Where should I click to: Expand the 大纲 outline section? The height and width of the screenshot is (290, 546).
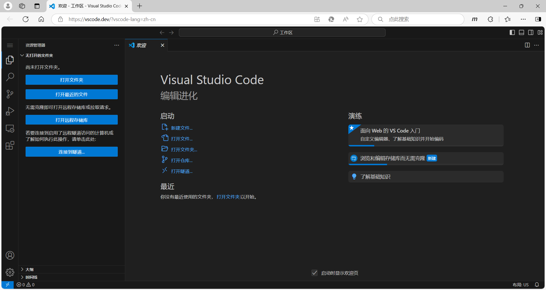[72, 270]
